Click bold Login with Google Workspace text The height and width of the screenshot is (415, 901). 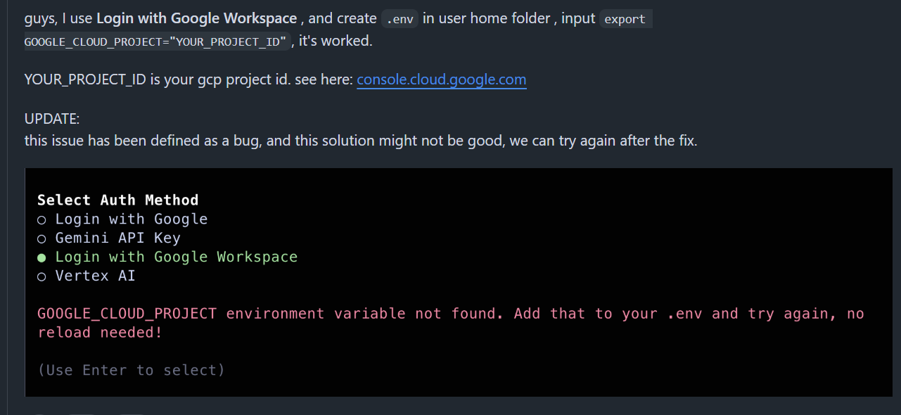pyautogui.click(x=196, y=18)
